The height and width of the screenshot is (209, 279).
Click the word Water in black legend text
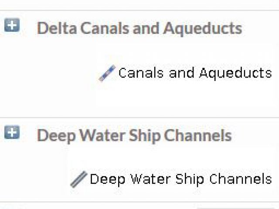[151, 179]
